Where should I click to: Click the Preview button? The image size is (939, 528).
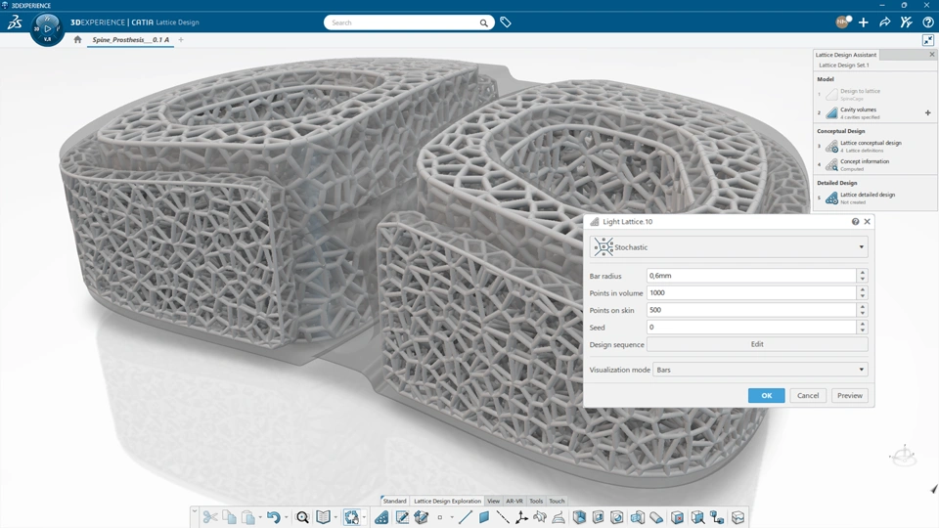pos(849,395)
